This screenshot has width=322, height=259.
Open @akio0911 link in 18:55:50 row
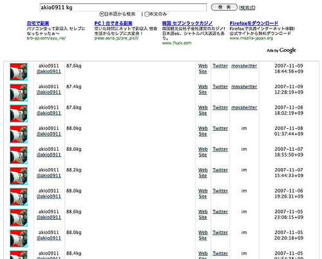(x=49, y=155)
